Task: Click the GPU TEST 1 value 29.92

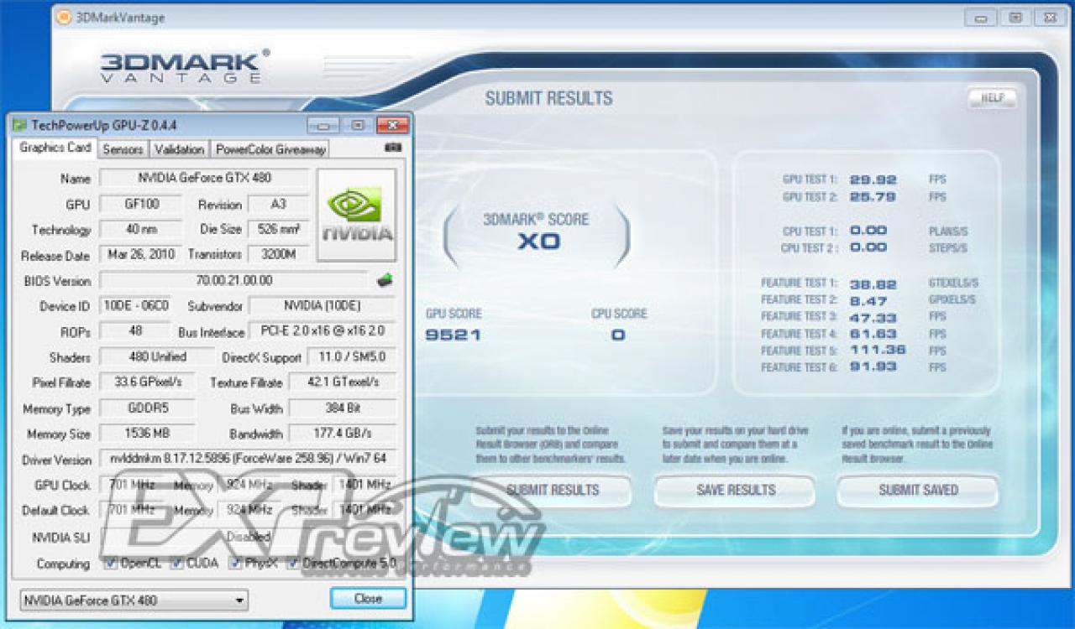Action: click(x=873, y=179)
